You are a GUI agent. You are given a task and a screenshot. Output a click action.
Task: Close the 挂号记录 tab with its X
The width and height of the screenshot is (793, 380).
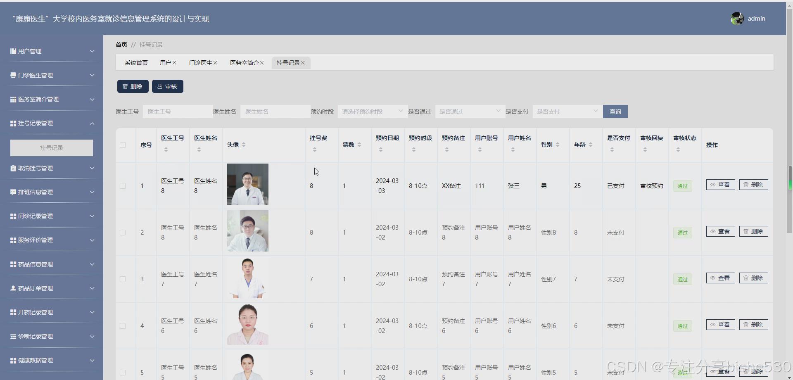click(x=303, y=63)
